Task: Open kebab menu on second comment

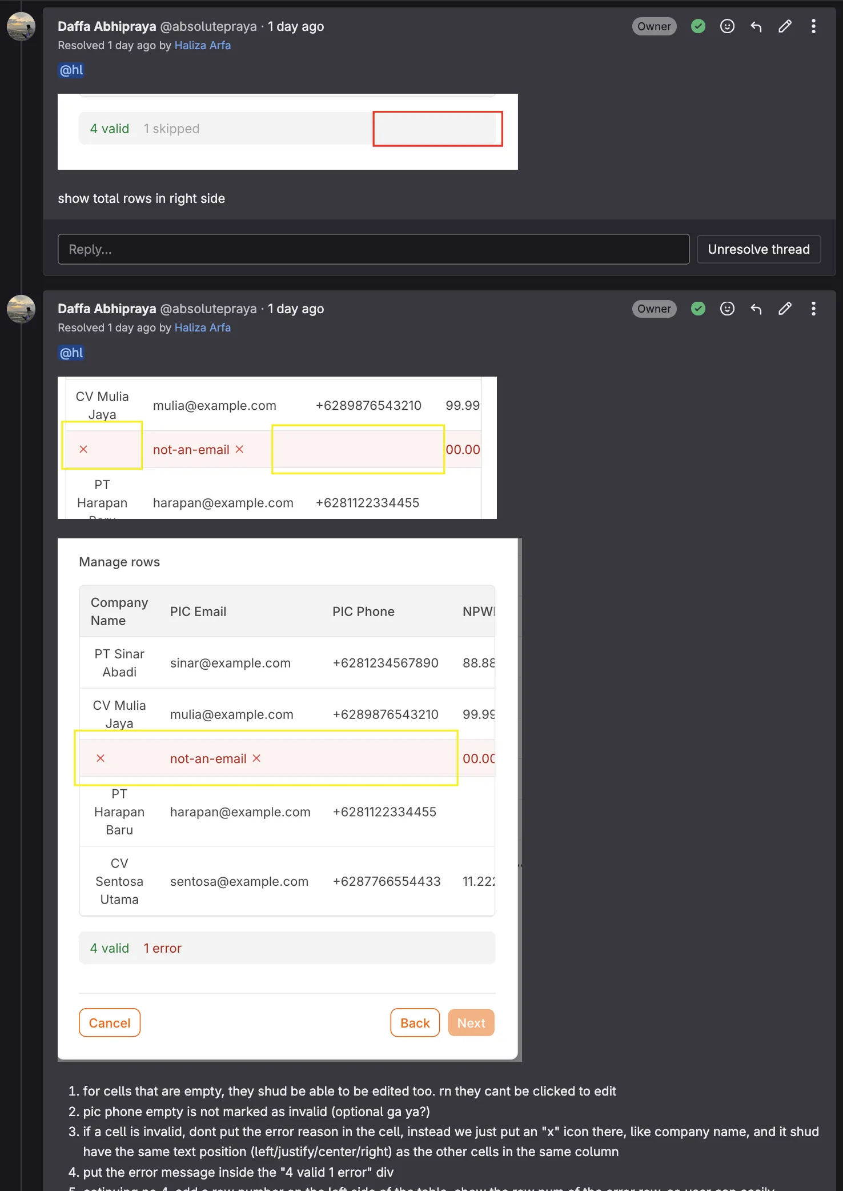Action: (813, 309)
